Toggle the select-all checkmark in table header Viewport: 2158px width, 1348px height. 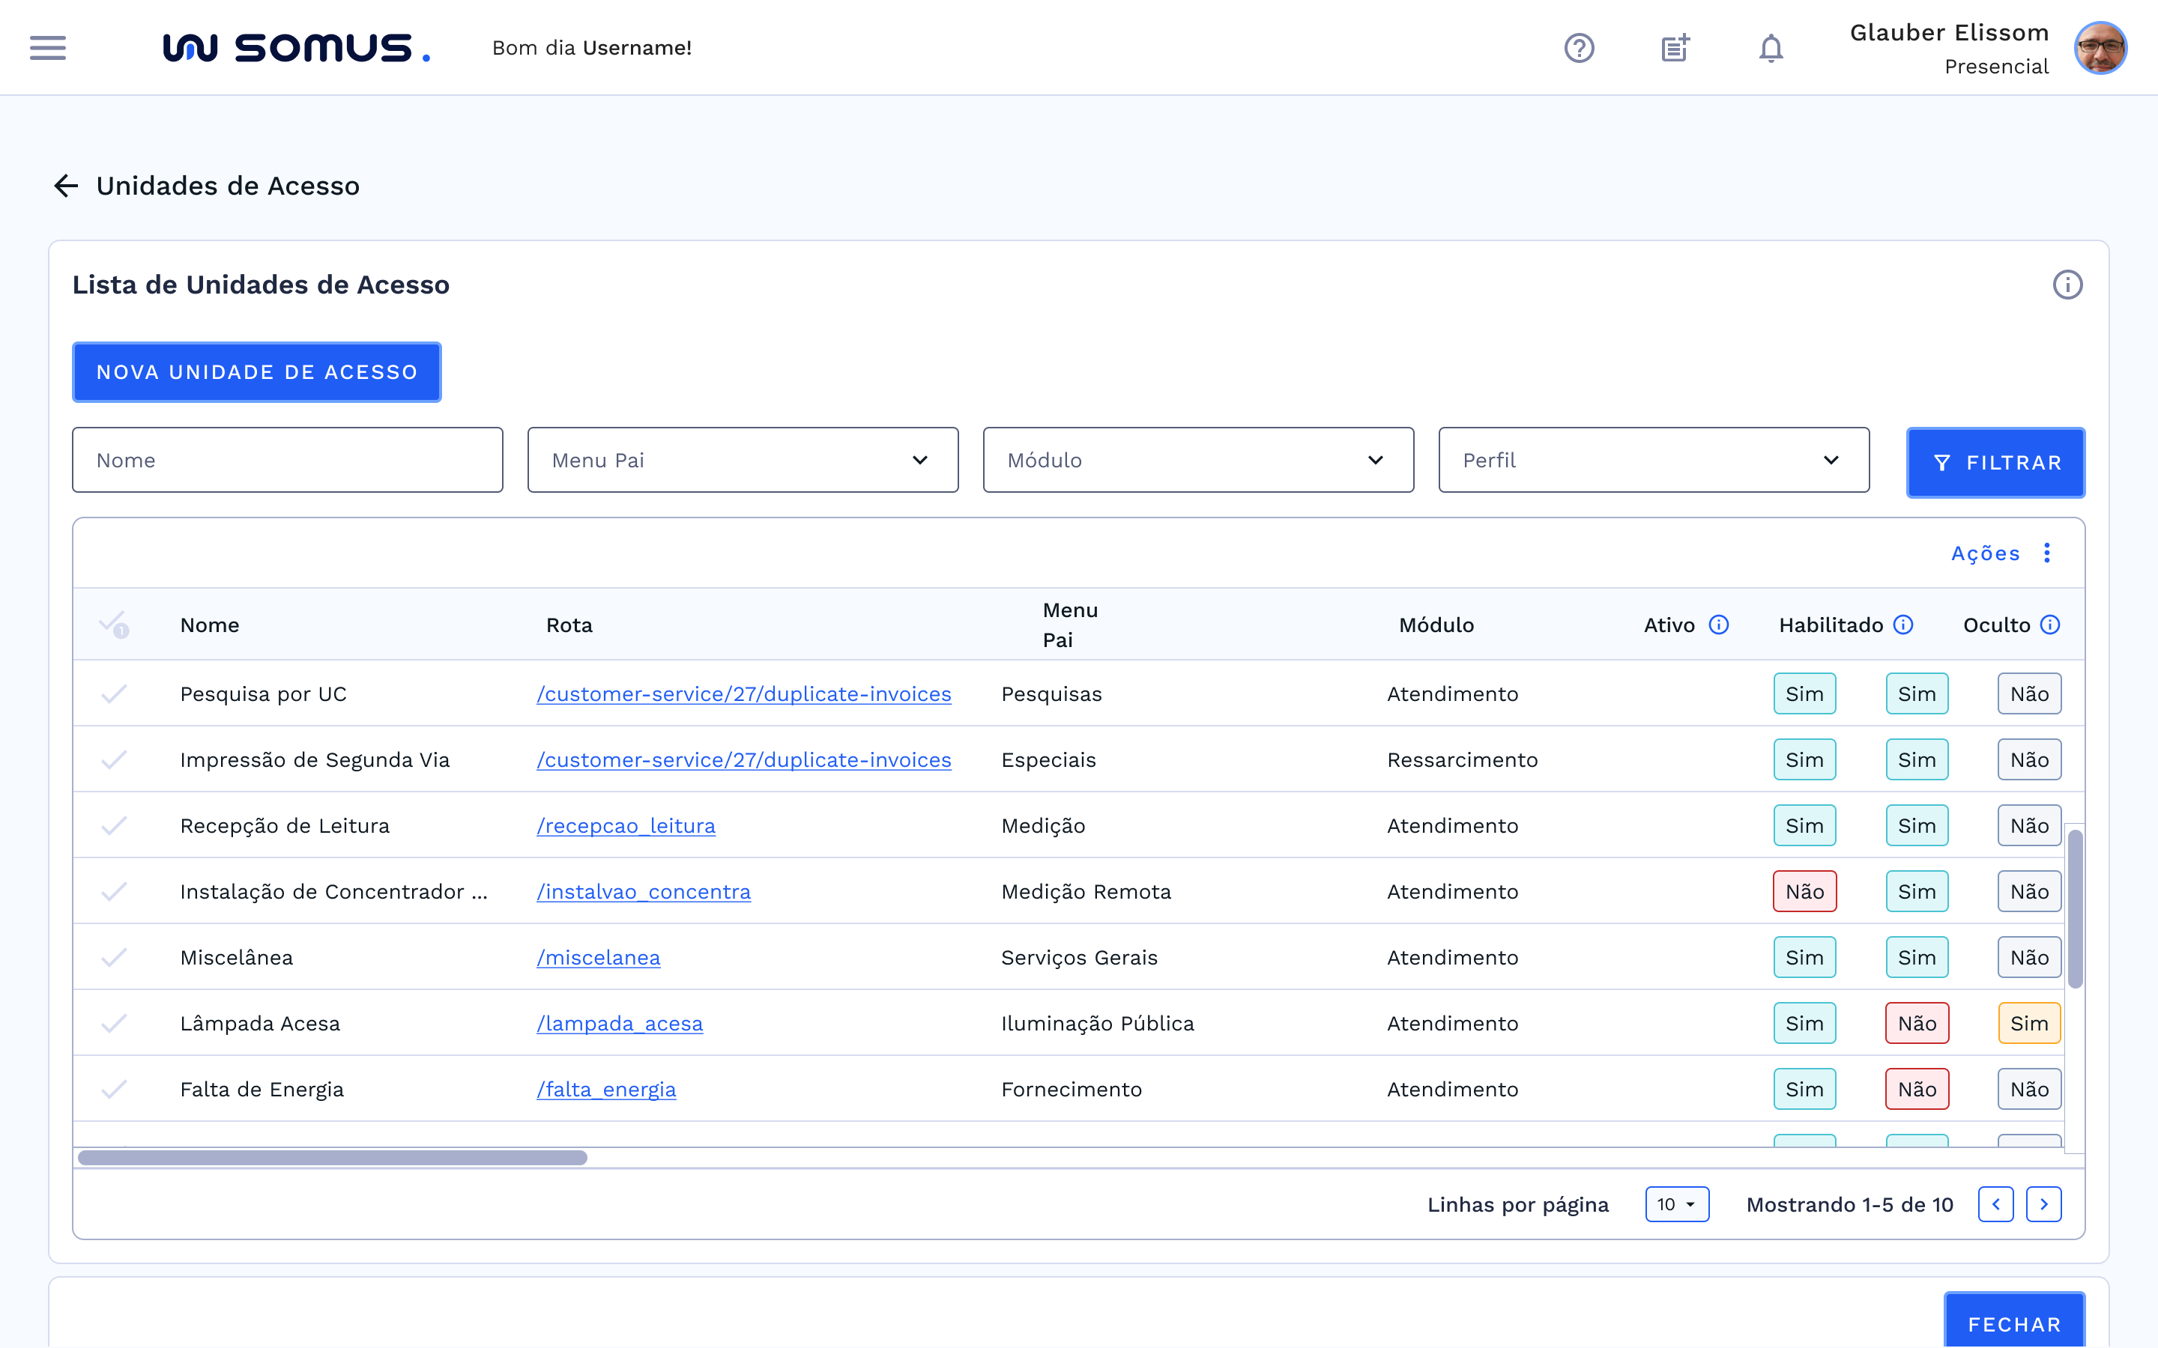[113, 624]
